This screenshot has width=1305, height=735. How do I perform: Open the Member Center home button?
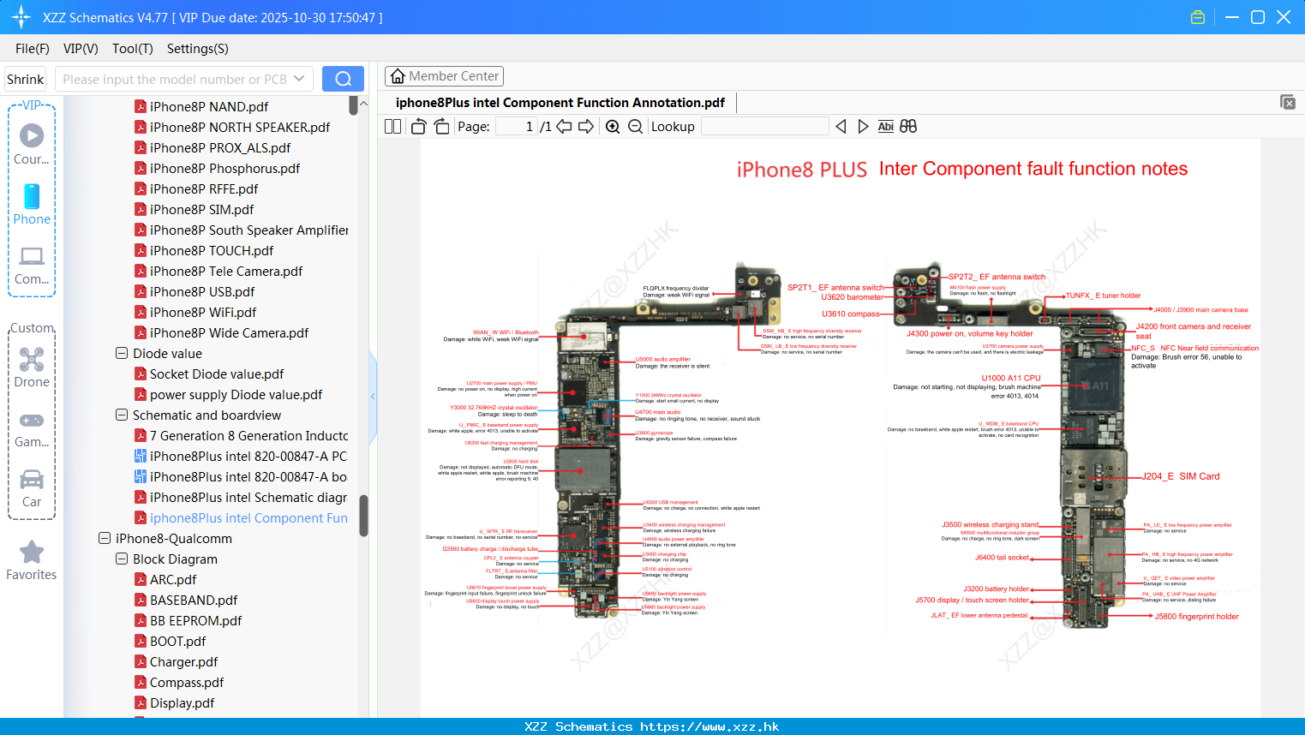coord(444,76)
